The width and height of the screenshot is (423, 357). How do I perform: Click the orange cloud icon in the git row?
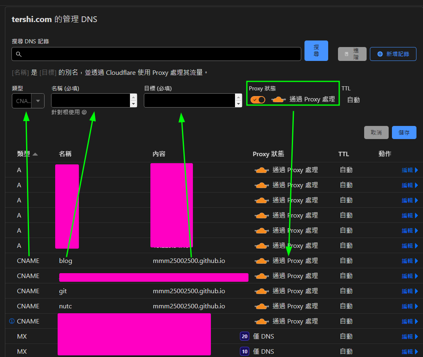[262, 291]
